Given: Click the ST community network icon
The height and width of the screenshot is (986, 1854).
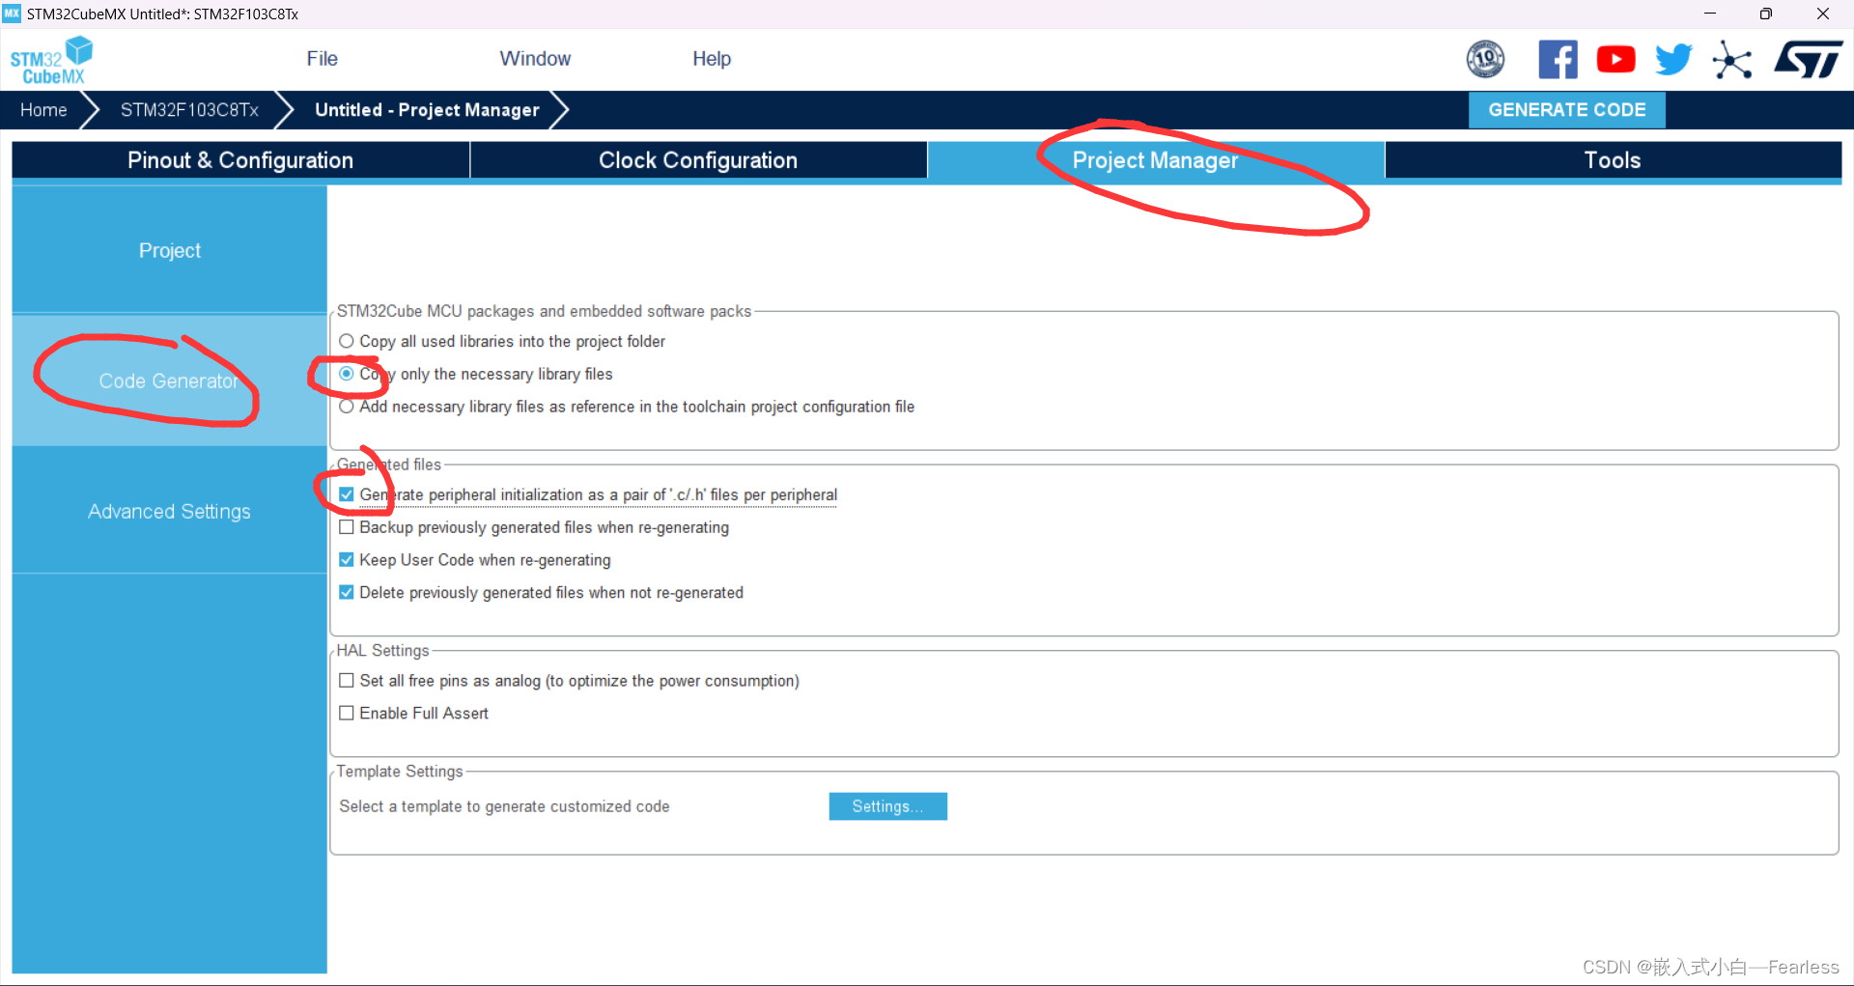Looking at the screenshot, I should [1732, 60].
